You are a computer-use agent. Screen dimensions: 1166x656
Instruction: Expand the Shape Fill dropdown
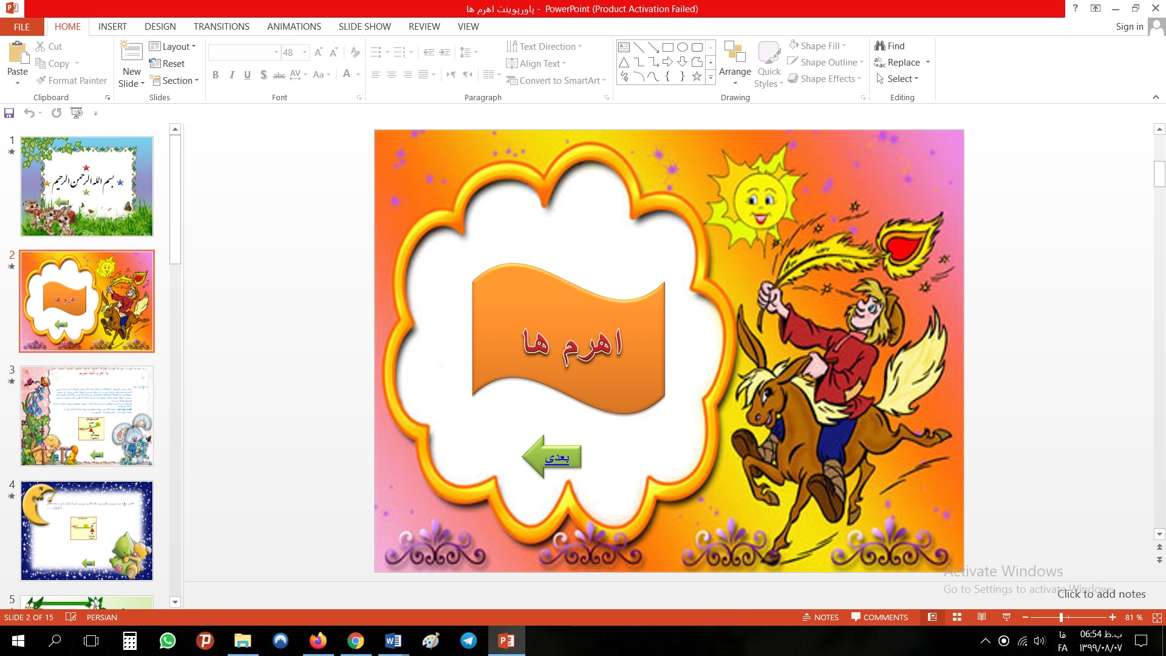844,46
